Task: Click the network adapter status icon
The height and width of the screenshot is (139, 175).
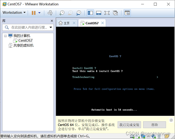Action: tap(143, 136)
